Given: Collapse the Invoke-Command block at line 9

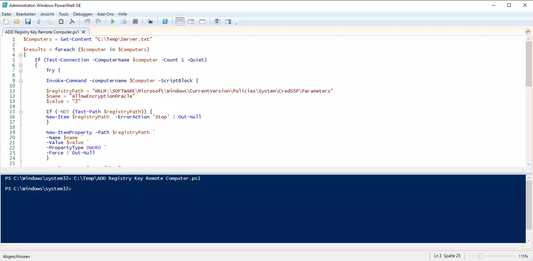Looking at the screenshot, I should click(21, 81).
